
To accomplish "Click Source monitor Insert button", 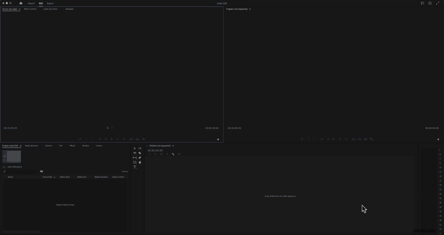I will tap(131, 139).
